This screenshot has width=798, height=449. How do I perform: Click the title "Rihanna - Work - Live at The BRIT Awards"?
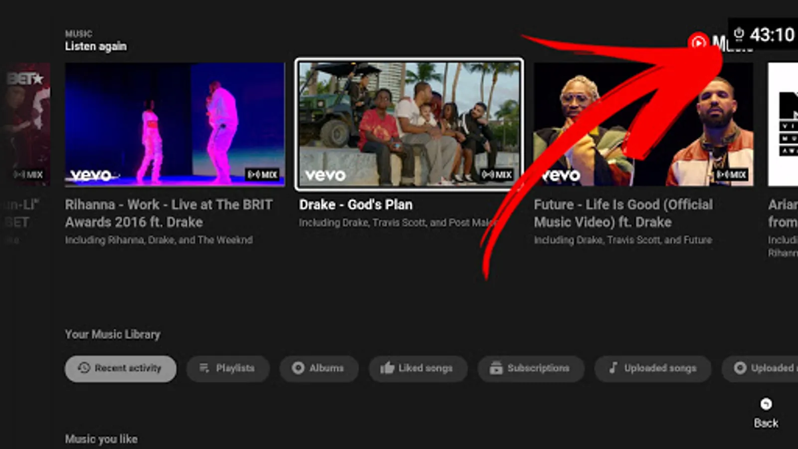169,213
